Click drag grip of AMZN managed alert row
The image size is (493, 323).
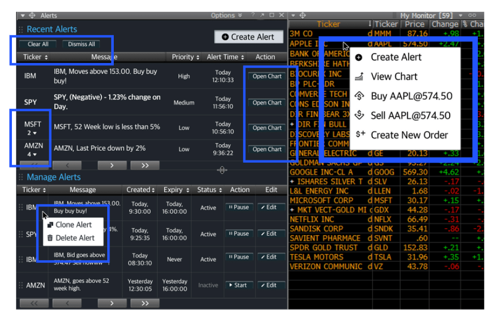(x=21, y=285)
